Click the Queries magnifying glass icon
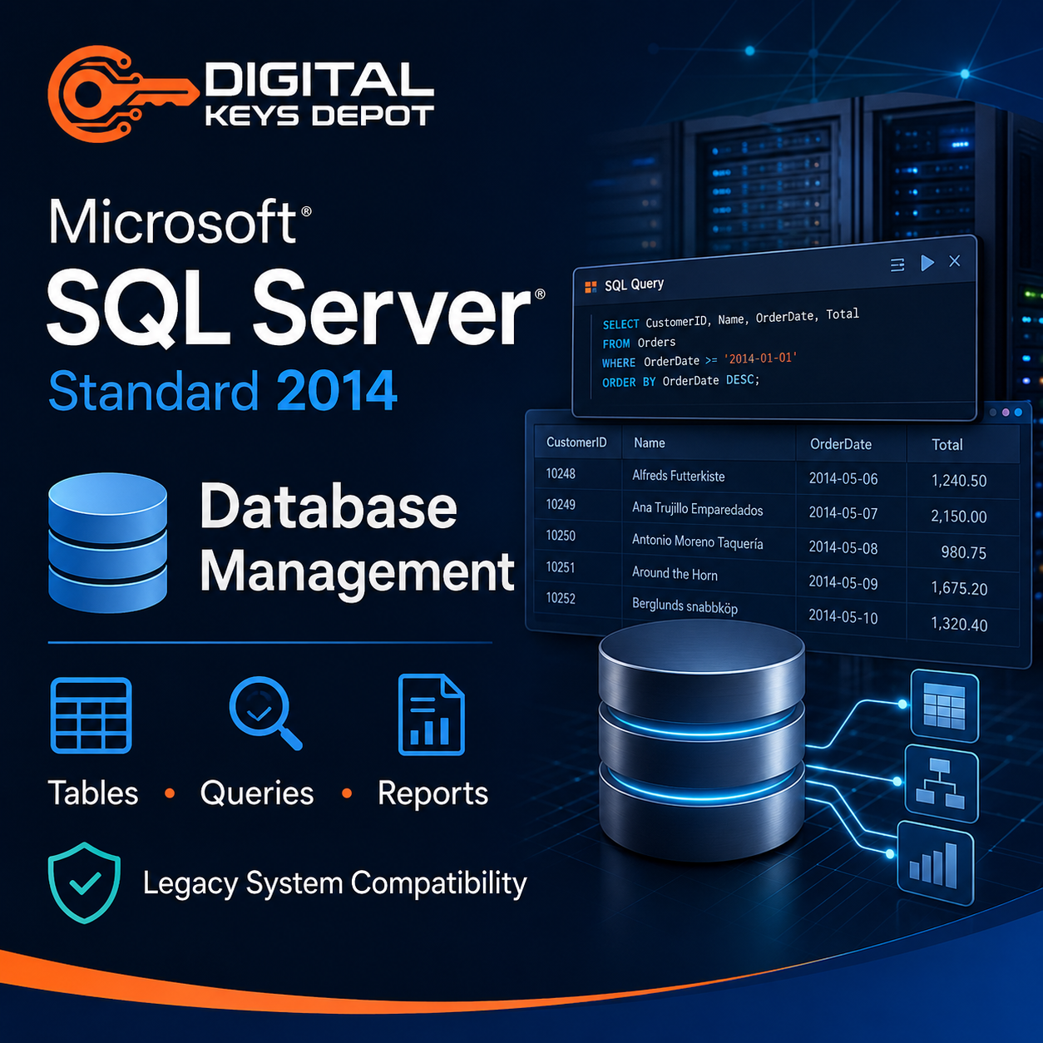This screenshot has width=1043, height=1043. pyautogui.click(x=264, y=714)
